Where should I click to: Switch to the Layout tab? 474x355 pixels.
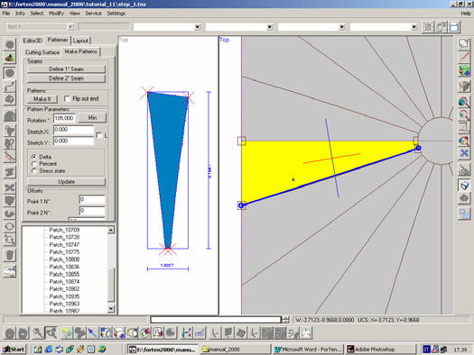click(80, 41)
